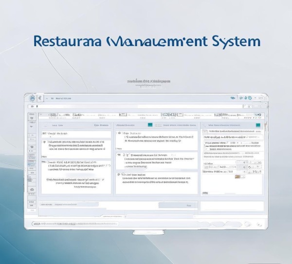Click the teal square icon in right panel header
Image resolution: width=292 pixels, height=264 pixels.
tap(258, 125)
